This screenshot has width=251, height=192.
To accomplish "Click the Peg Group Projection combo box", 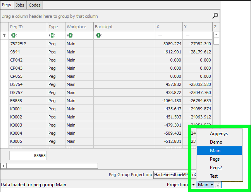I will tap(172, 175).
